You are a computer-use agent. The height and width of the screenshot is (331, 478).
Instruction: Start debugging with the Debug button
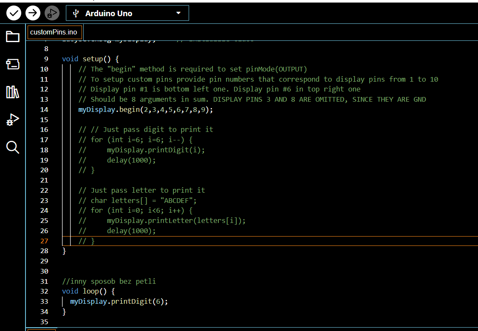(52, 13)
